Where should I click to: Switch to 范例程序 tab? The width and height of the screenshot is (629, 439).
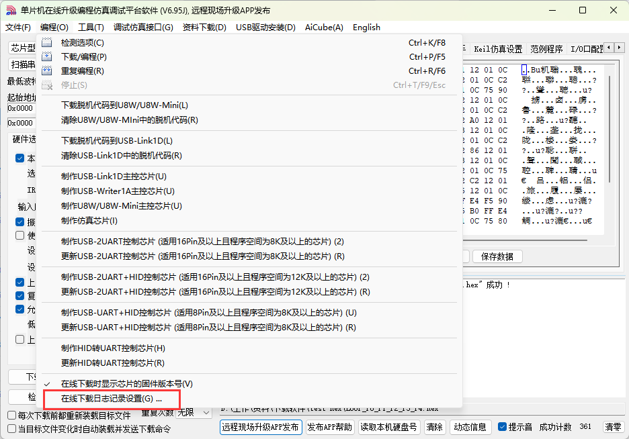546,49
